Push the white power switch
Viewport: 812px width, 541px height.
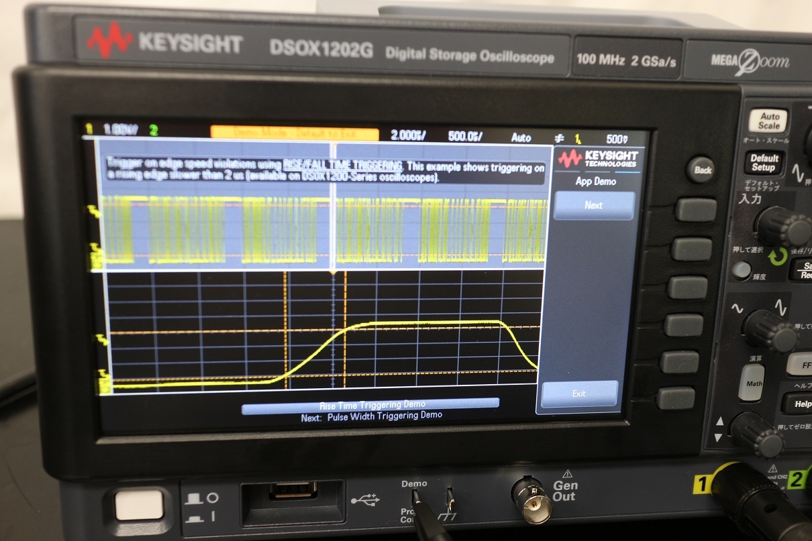pyautogui.click(x=140, y=505)
